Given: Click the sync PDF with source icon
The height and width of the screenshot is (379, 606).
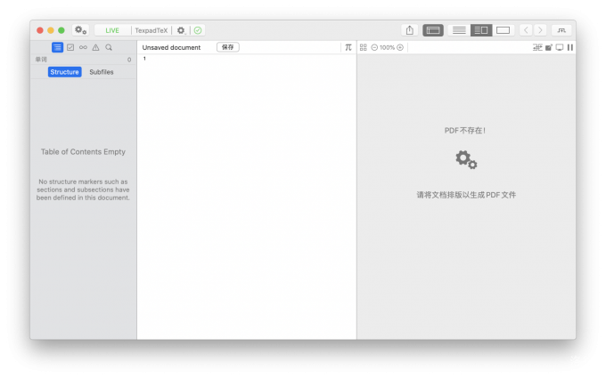Looking at the screenshot, I should point(537,47).
